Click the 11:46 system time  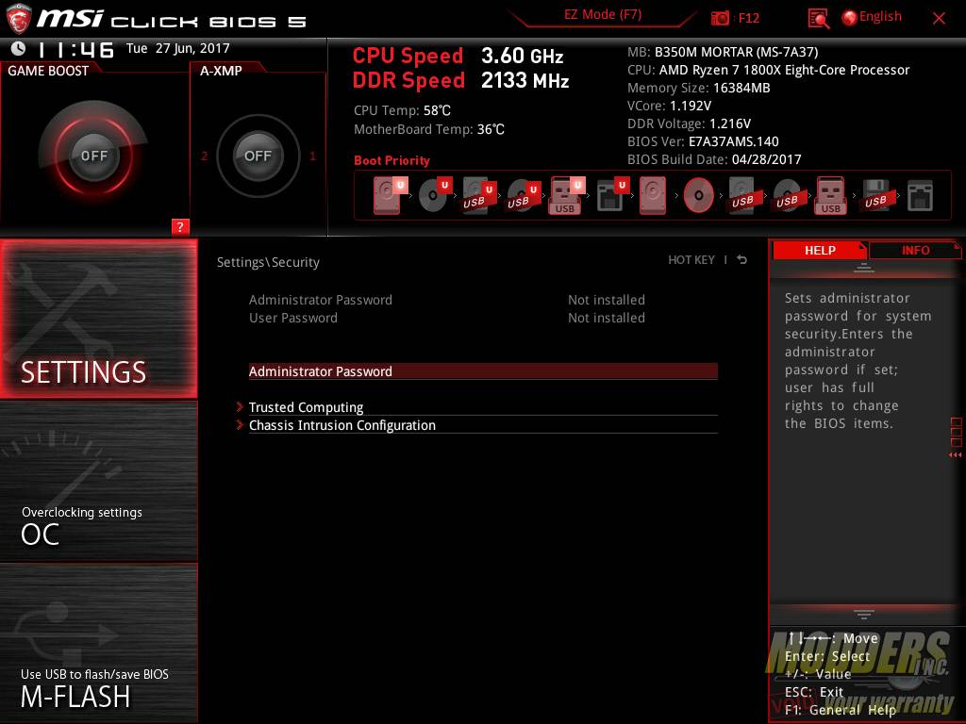[x=75, y=50]
